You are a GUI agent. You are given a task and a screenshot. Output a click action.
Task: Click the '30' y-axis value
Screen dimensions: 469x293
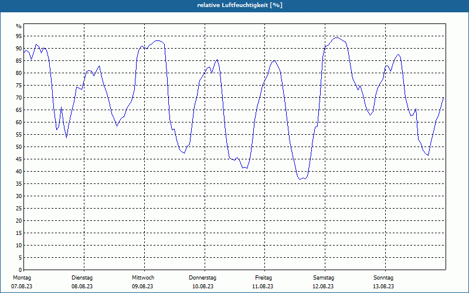coord(19,196)
